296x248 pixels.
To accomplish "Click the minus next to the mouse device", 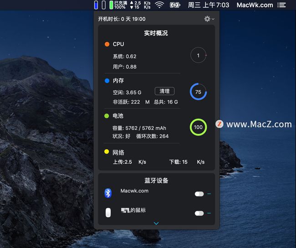I will point(209,213).
